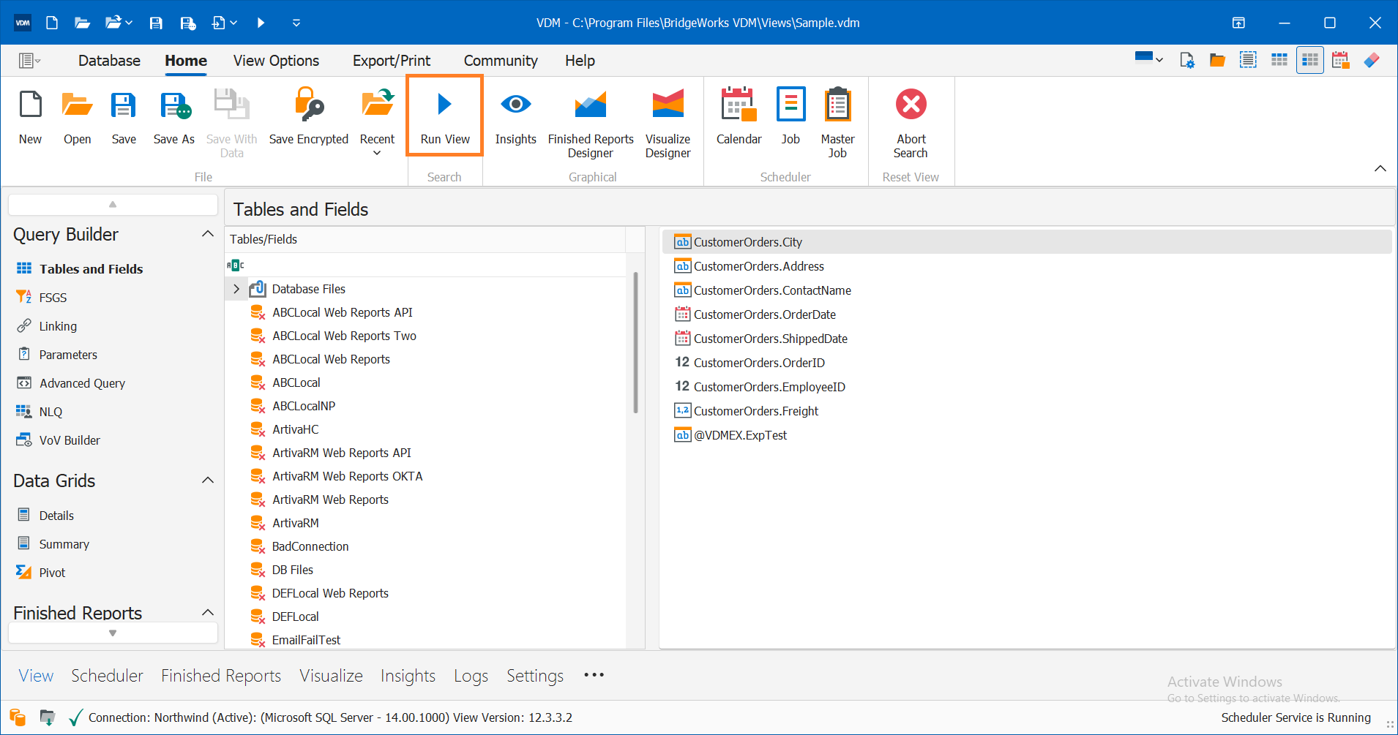Screen dimensions: 1398x735
Task: Click new document icon in title bar
Action: click(x=52, y=23)
